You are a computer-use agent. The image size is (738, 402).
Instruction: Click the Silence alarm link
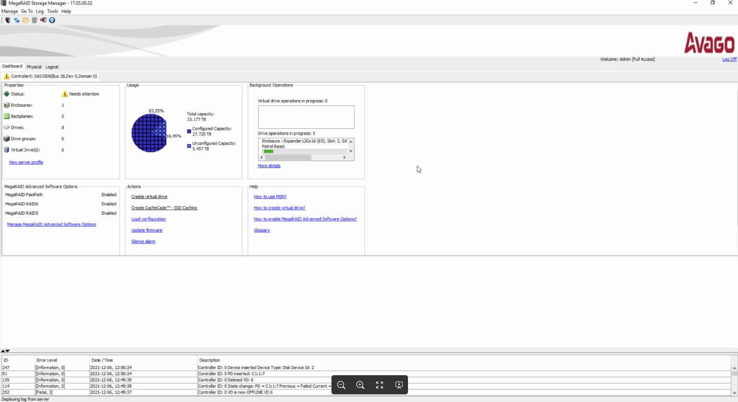[143, 242]
